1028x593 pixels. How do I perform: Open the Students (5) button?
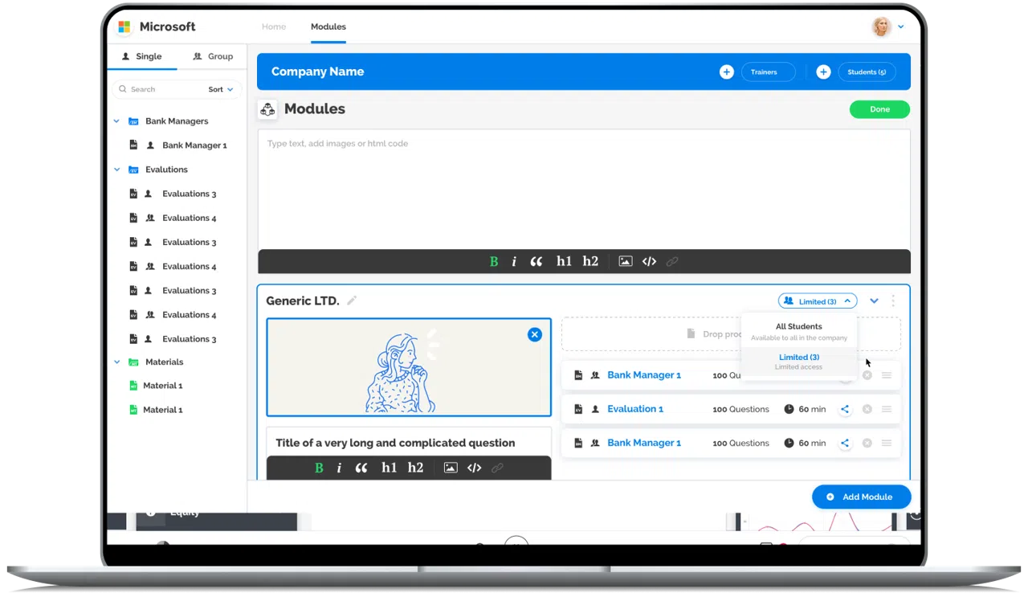tap(867, 72)
